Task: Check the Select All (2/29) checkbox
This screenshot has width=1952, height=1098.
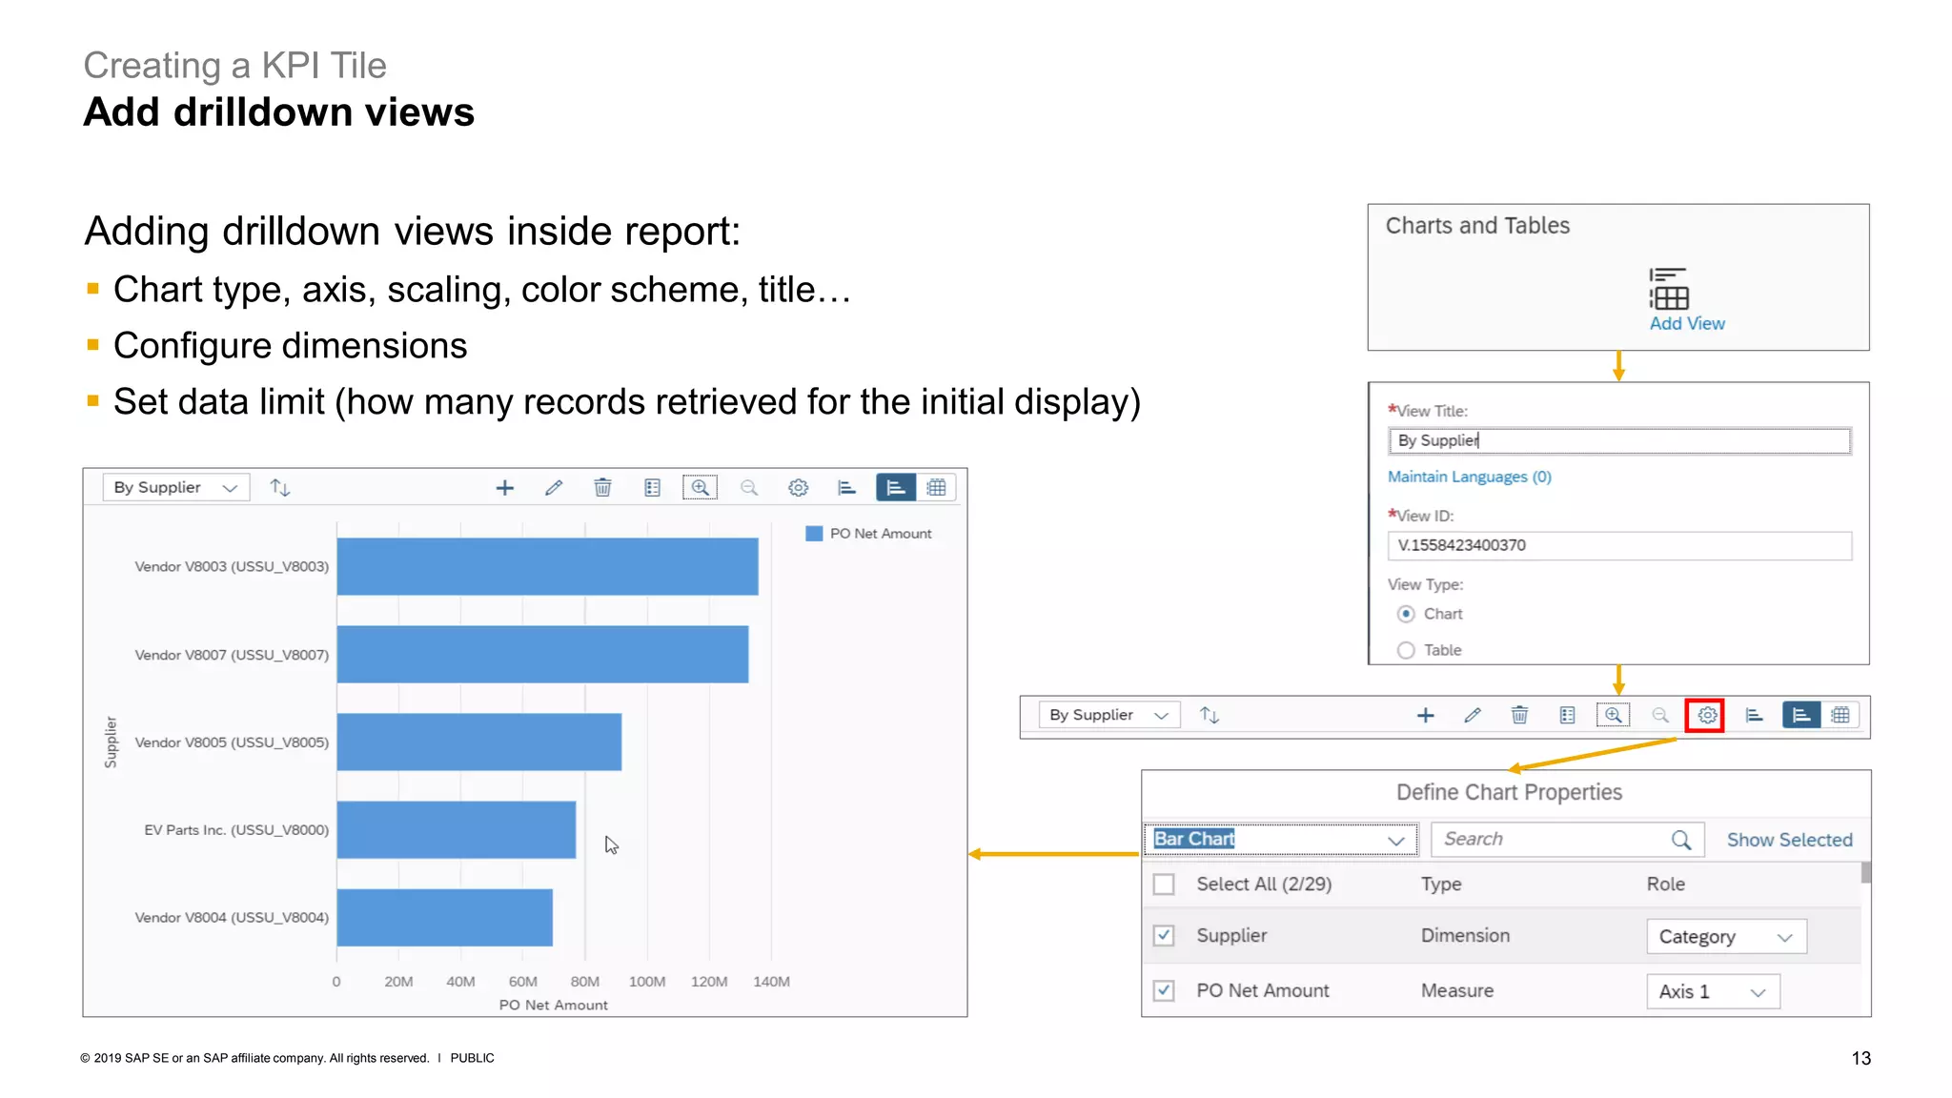Action: point(1164,884)
